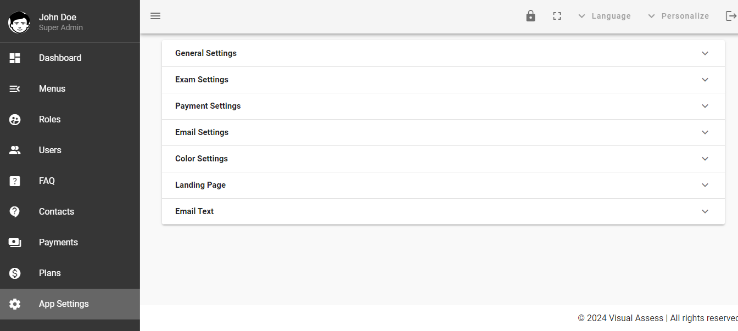738x331 pixels.
Task: Open the Email Settings panel
Action: (x=443, y=132)
